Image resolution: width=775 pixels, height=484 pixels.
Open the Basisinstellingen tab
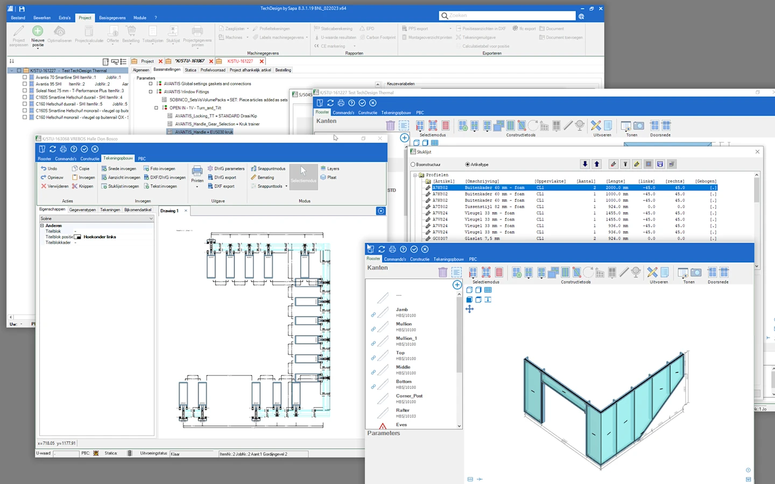(x=166, y=70)
